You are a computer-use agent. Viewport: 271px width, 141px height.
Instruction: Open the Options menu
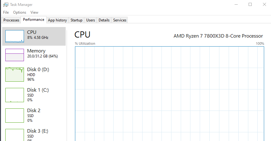pyautogui.click(x=20, y=12)
